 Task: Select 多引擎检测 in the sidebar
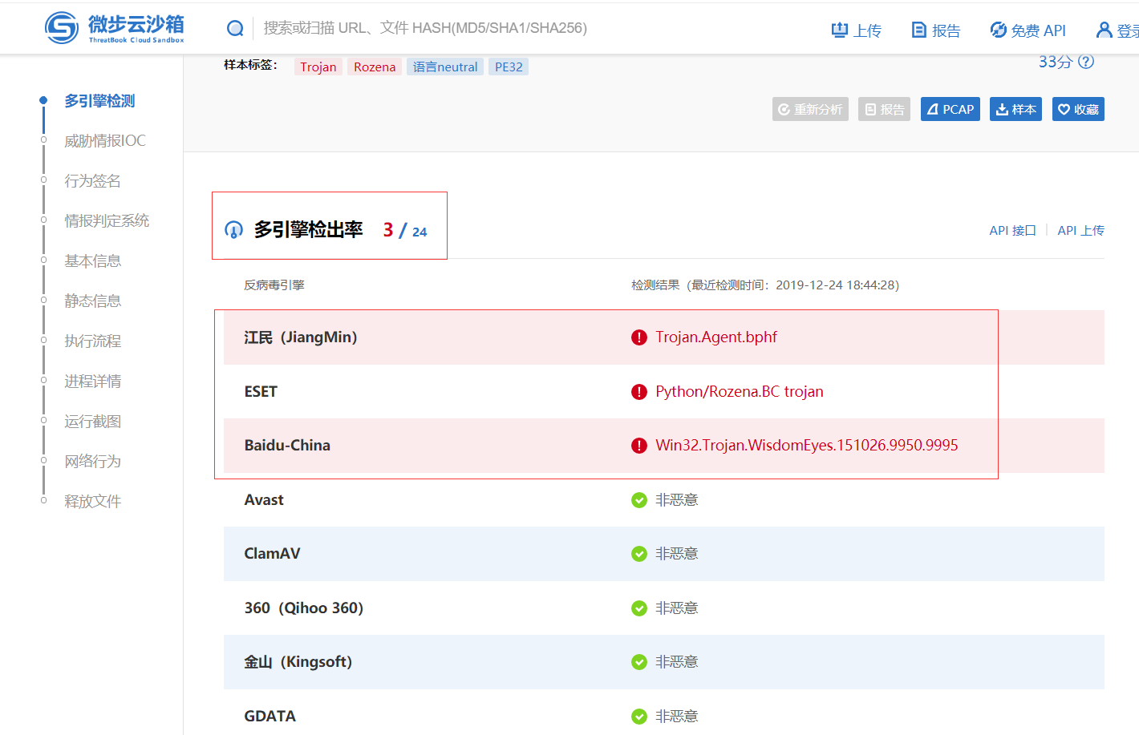coord(99,101)
